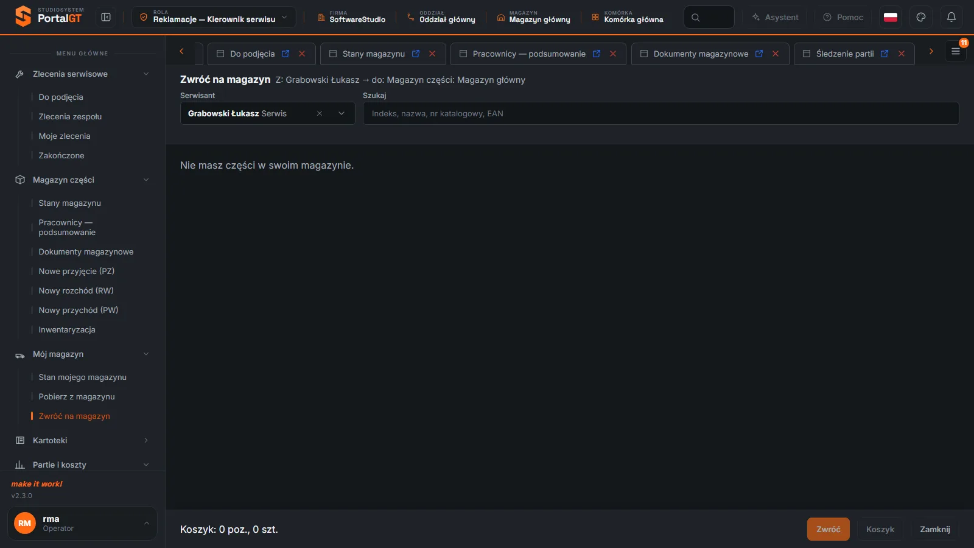Switch to the Dokumenty magazynowe tab

point(701,54)
